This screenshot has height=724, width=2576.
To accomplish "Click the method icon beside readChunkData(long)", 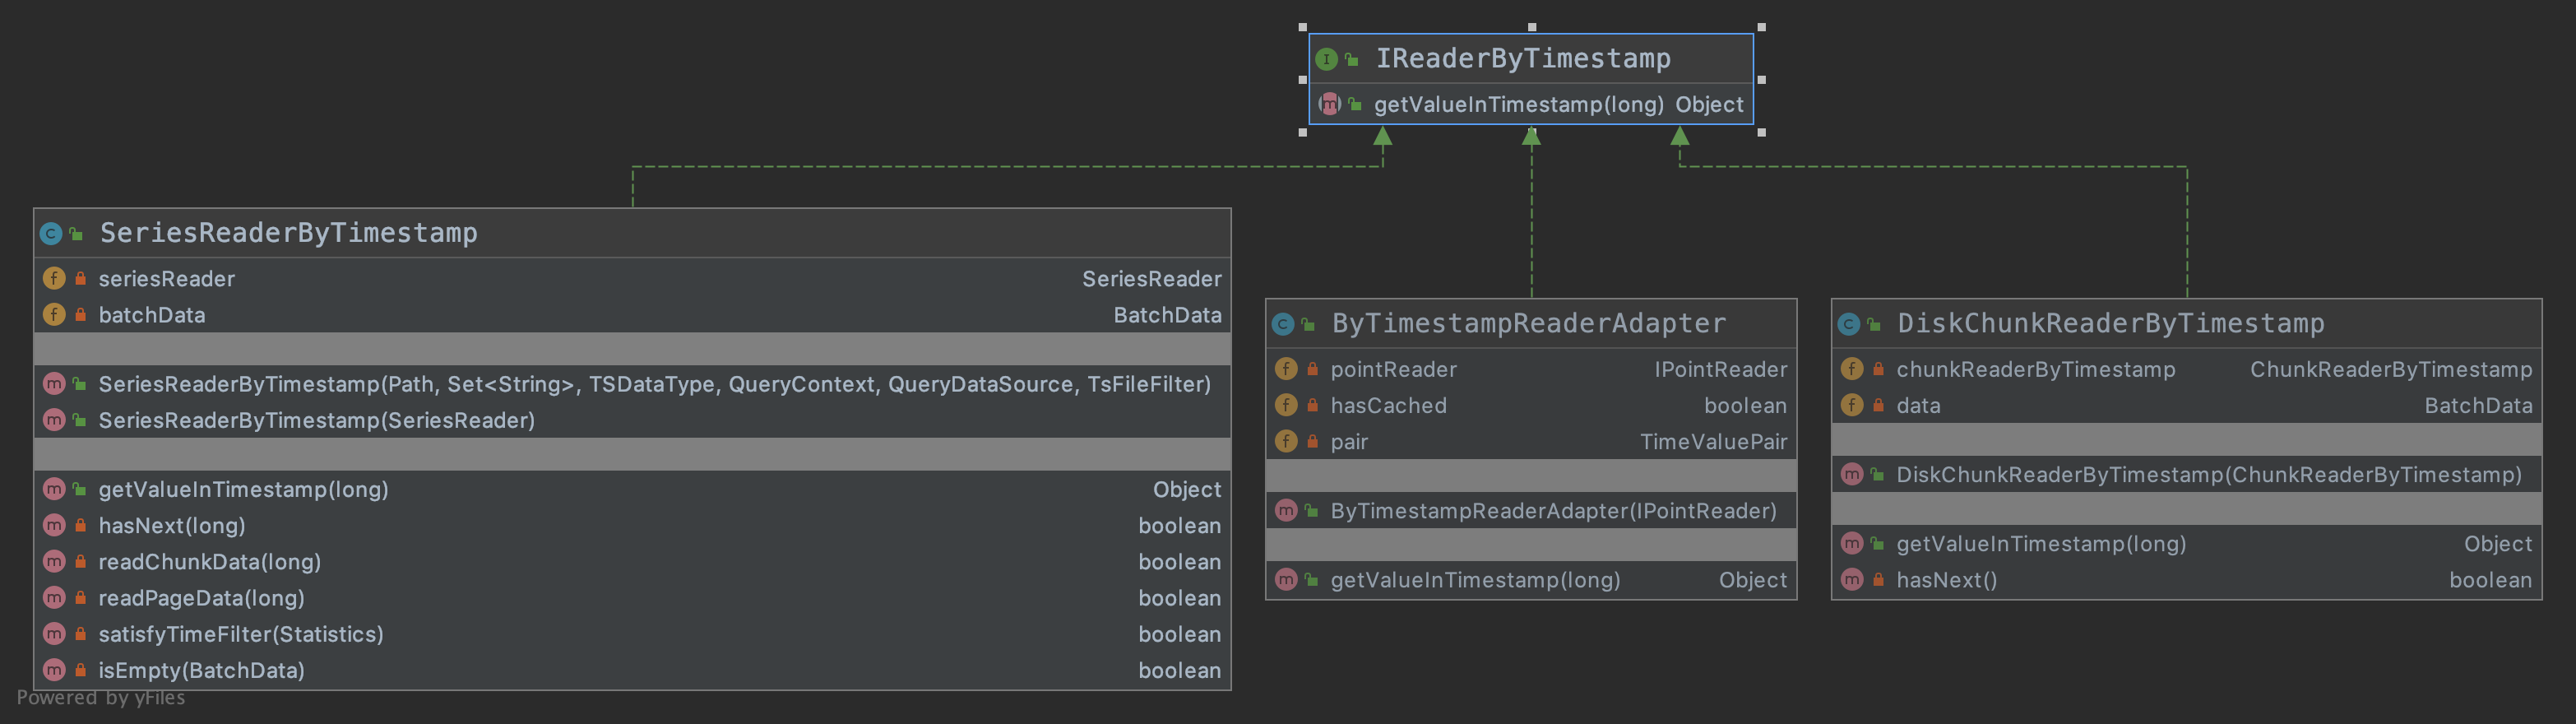I will click(54, 561).
